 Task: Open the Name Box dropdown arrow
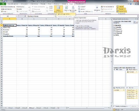(x=16, y=16)
